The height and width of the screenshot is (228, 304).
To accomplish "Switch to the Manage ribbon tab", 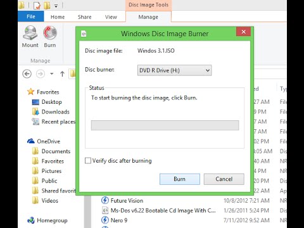I will tap(148, 17).
